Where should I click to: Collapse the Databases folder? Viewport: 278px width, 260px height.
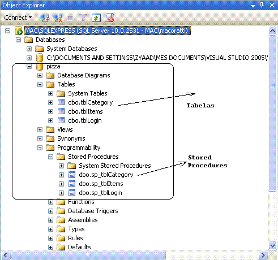tap(18, 40)
